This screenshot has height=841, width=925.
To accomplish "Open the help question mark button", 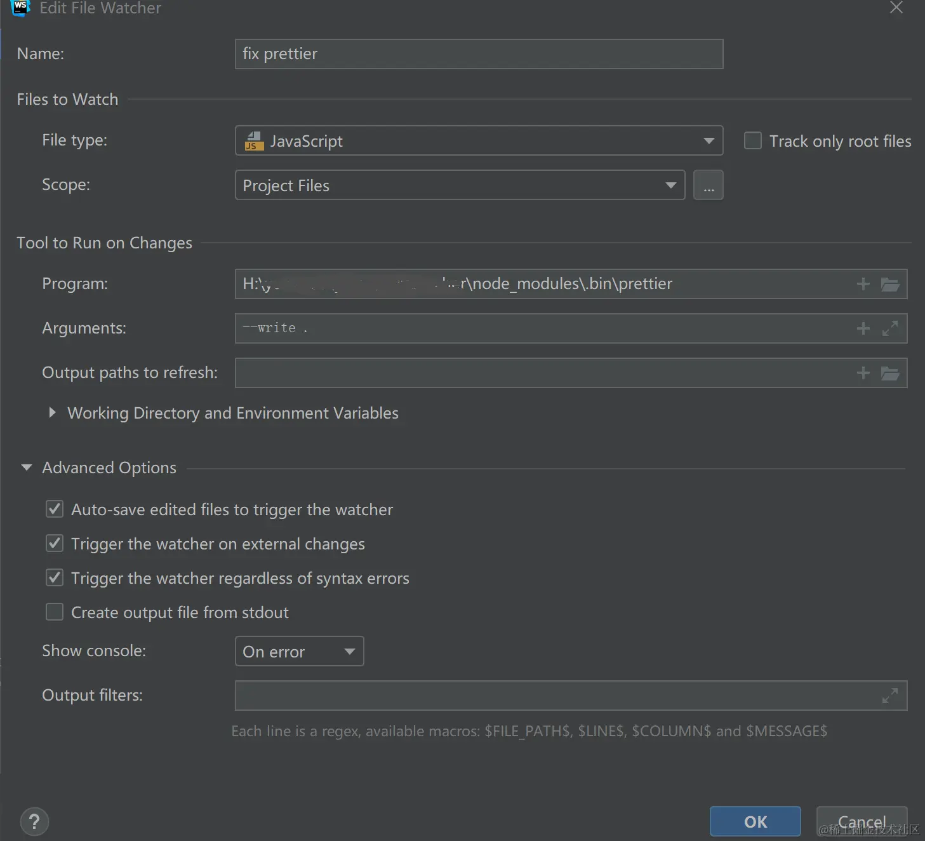I will click(x=34, y=821).
